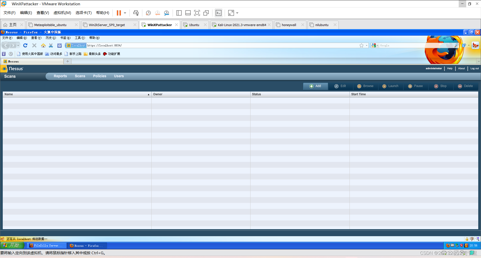Click the localhost site identity badge
481x258 pixels.
click(x=76, y=45)
